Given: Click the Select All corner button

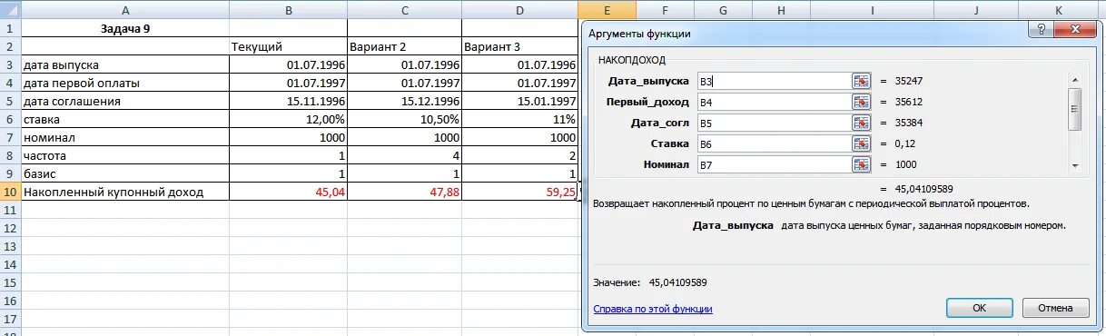Looking at the screenshot, I should 10,9.
